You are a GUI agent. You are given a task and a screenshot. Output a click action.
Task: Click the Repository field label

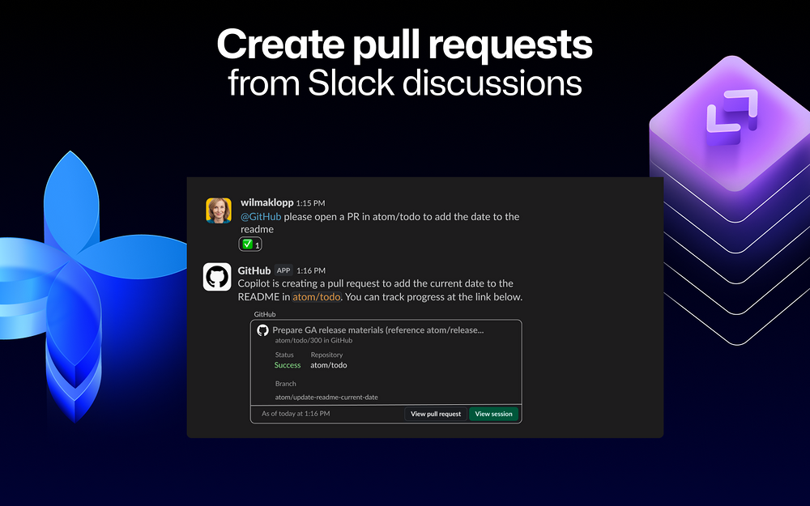coord(326,355)
